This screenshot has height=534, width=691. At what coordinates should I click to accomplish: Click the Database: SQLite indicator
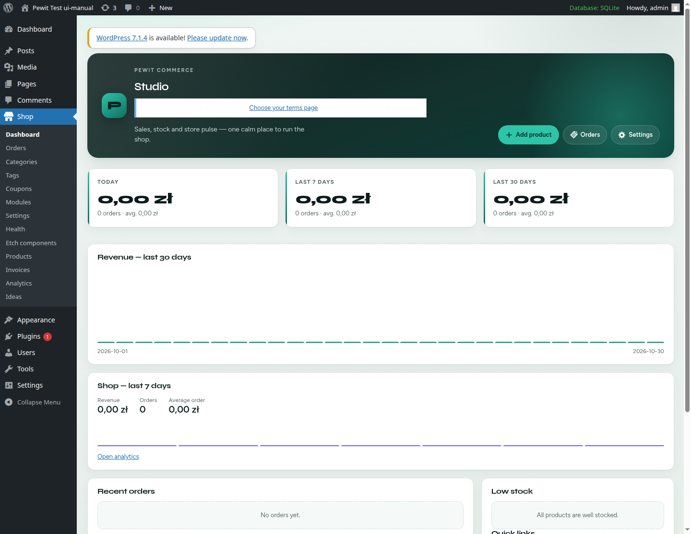(594, 8)
